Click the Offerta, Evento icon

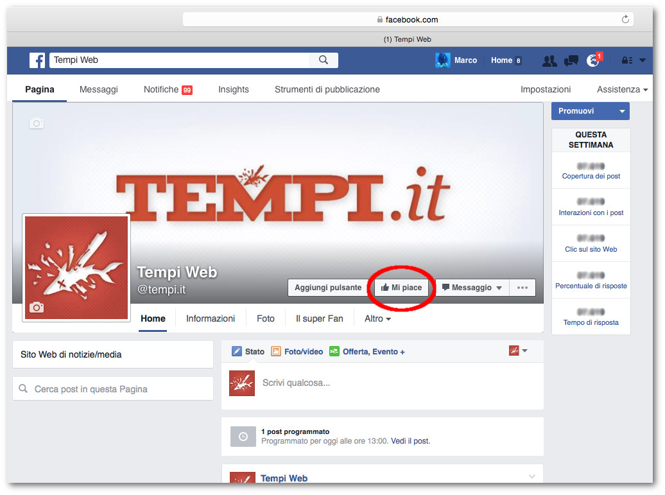click(x=334, y=351)
